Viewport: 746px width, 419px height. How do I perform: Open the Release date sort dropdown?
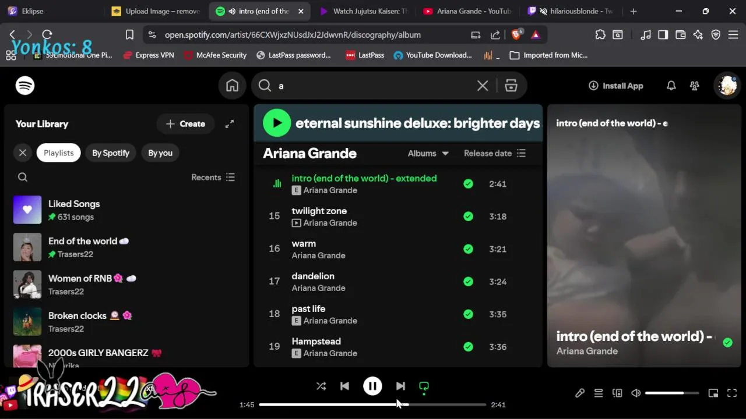pyautogui.click(x=495, y=153)
